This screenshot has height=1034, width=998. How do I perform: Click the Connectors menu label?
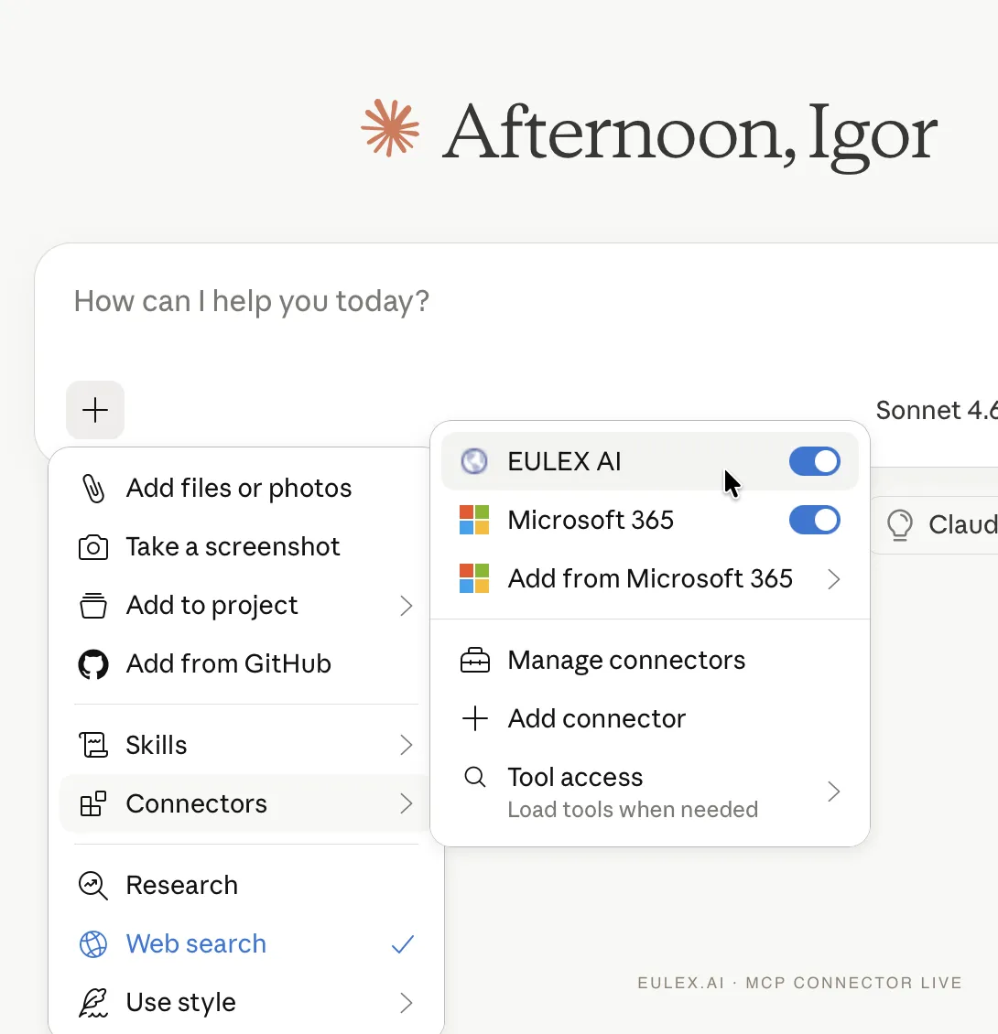197,803
